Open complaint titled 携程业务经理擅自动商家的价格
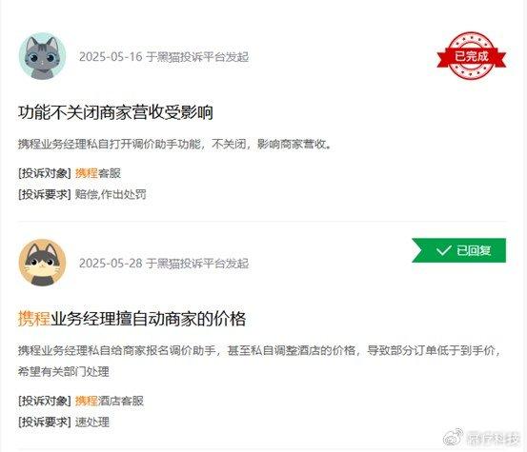 click(x=132, y=319)
